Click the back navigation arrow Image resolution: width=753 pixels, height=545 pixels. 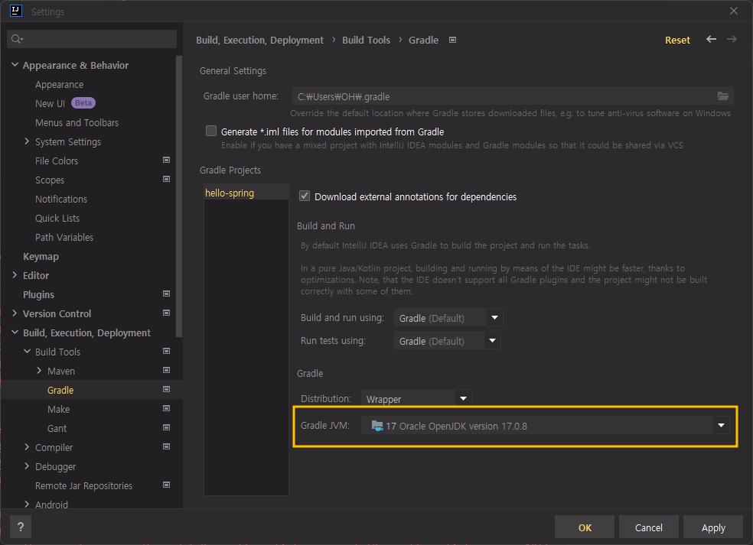click(711, 39)
